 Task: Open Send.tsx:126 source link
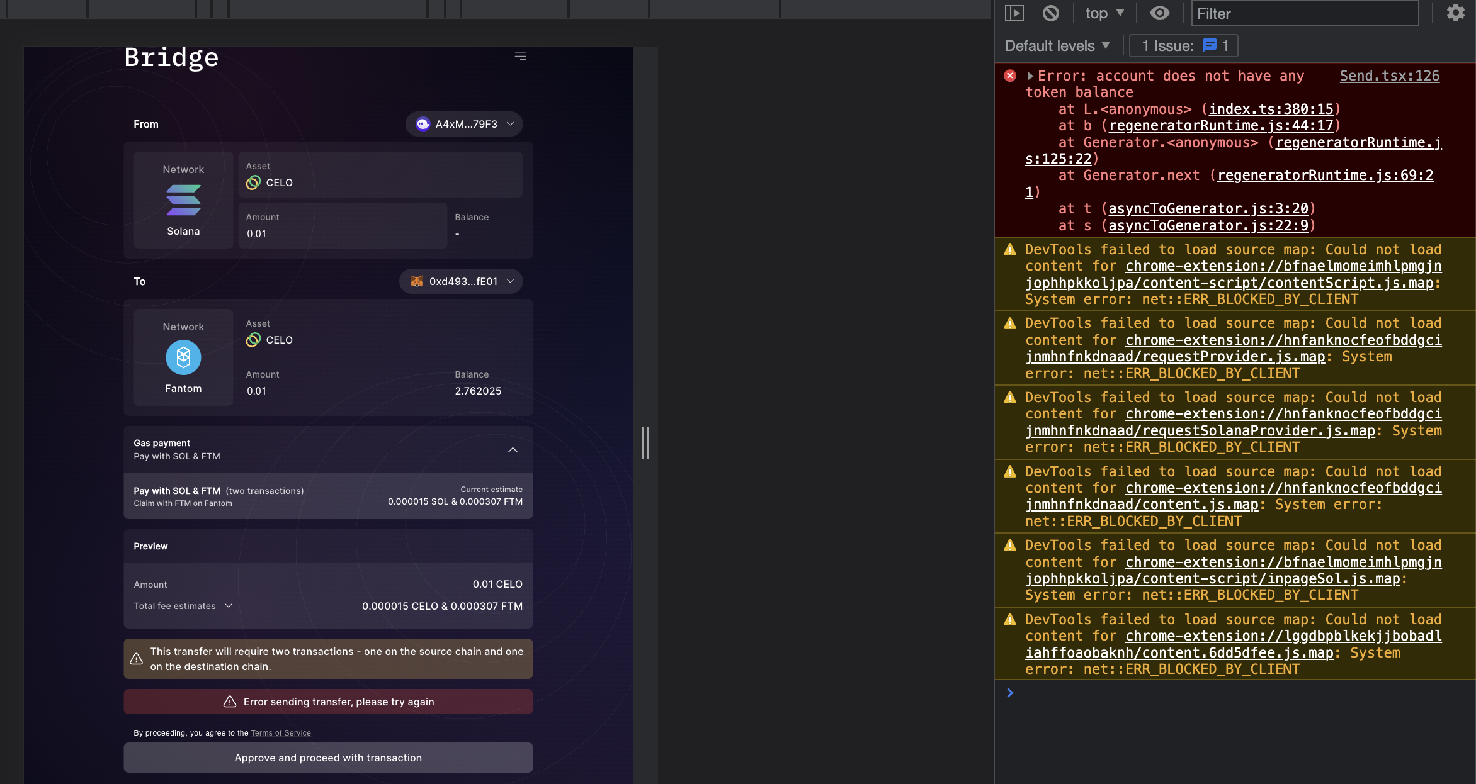click(x=1389, y=76)
